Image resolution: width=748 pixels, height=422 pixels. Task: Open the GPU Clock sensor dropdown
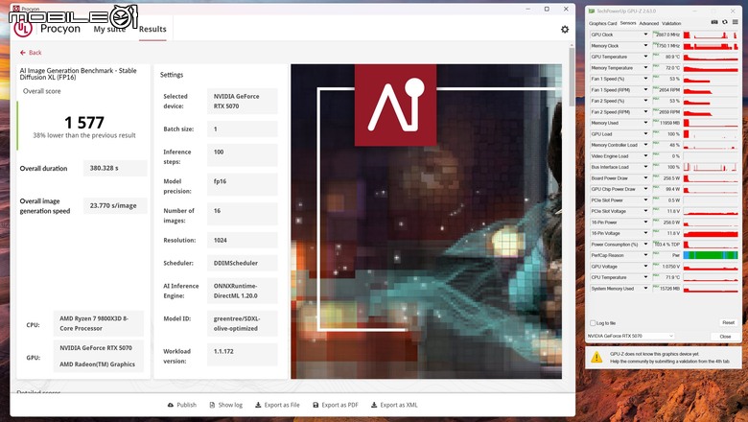[645, 35]
